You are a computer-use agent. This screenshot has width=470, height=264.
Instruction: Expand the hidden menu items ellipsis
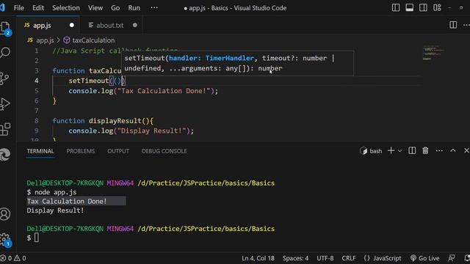click(x=154, y=8)
